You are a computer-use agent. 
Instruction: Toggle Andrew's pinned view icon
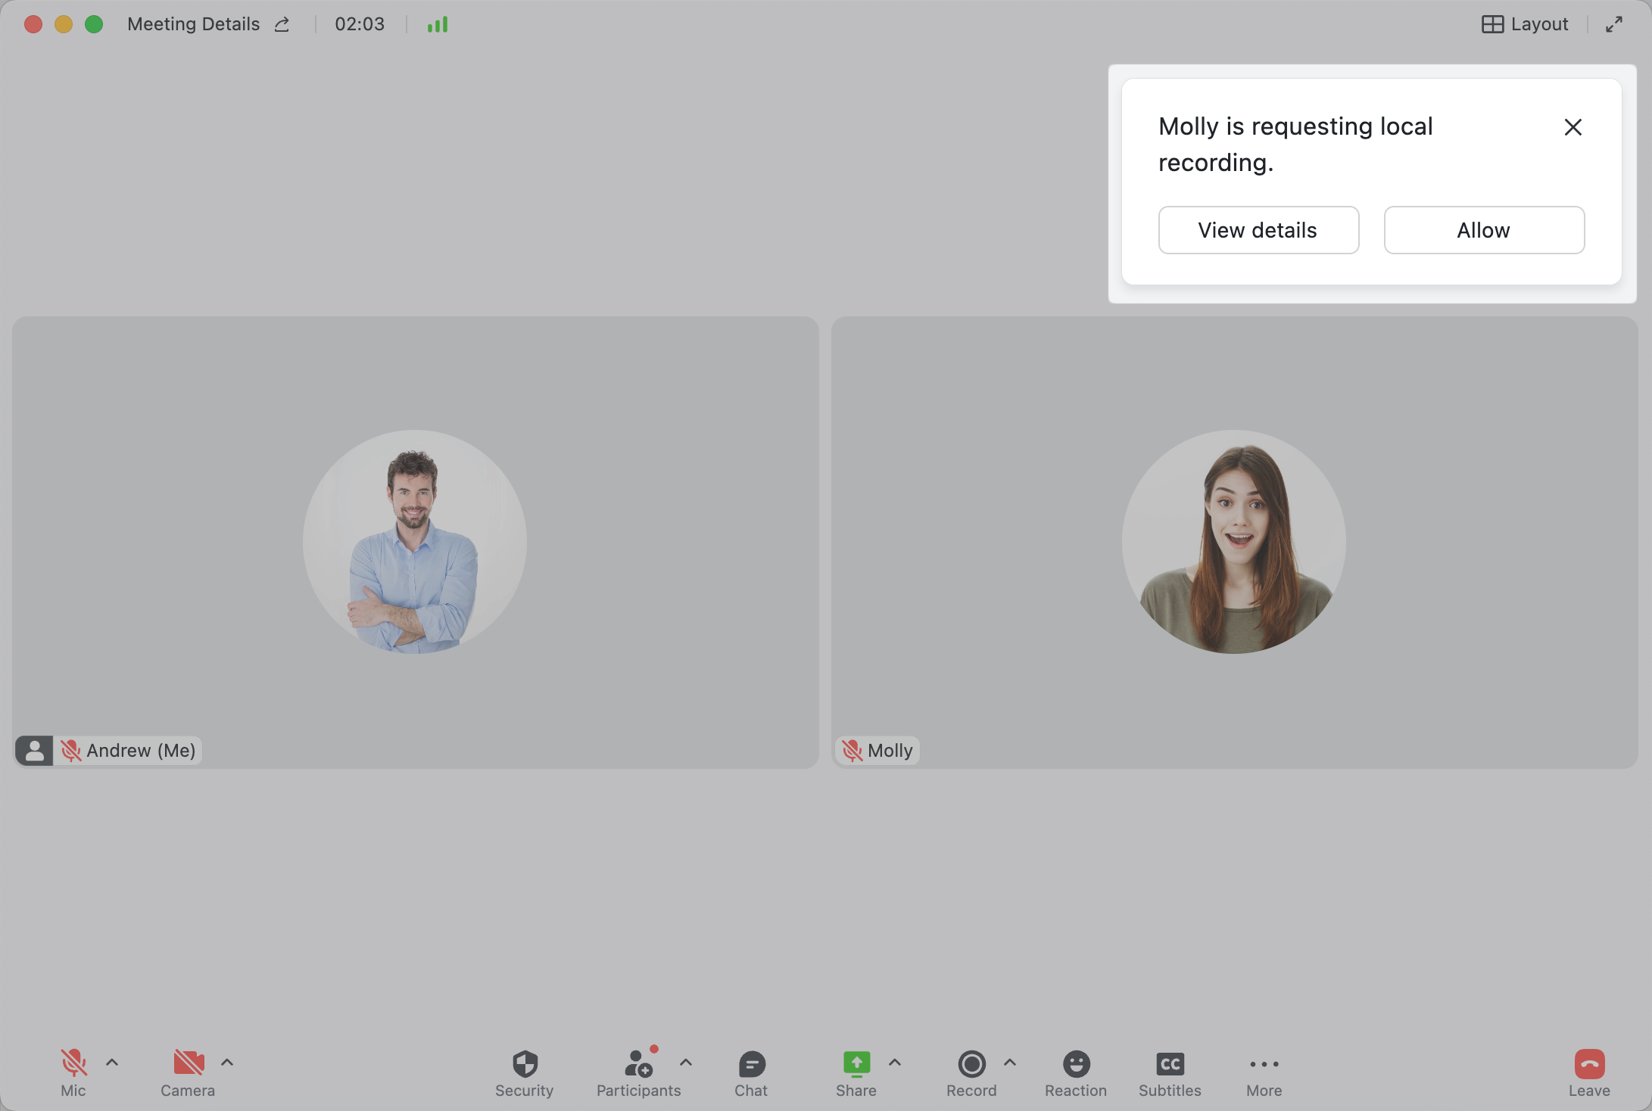tap(34, 750)
